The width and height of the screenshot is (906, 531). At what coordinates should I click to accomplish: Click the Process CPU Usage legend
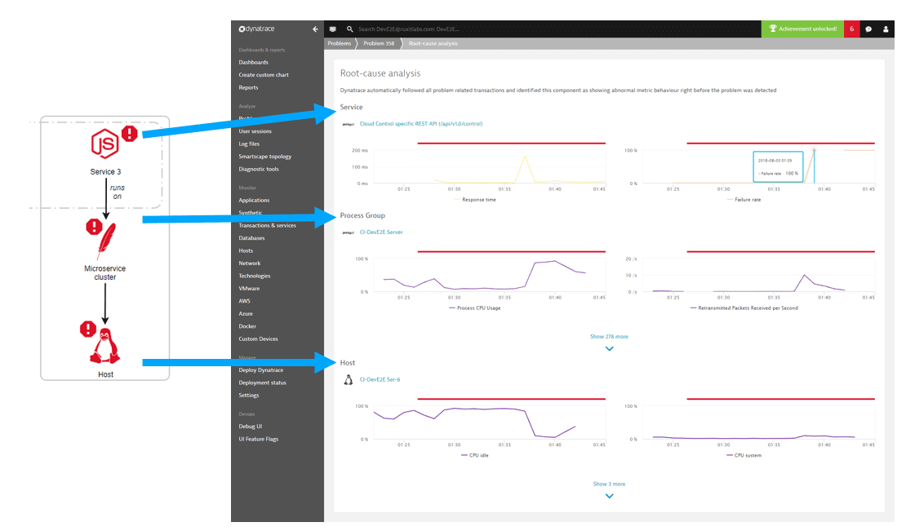pyautogui.click(x=475, y=308)
